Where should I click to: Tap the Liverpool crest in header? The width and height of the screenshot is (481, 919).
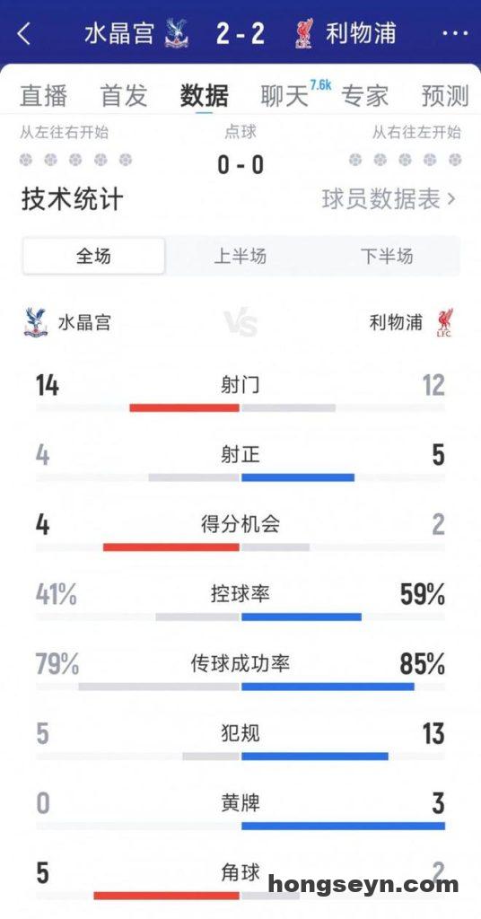coord(304,33)
